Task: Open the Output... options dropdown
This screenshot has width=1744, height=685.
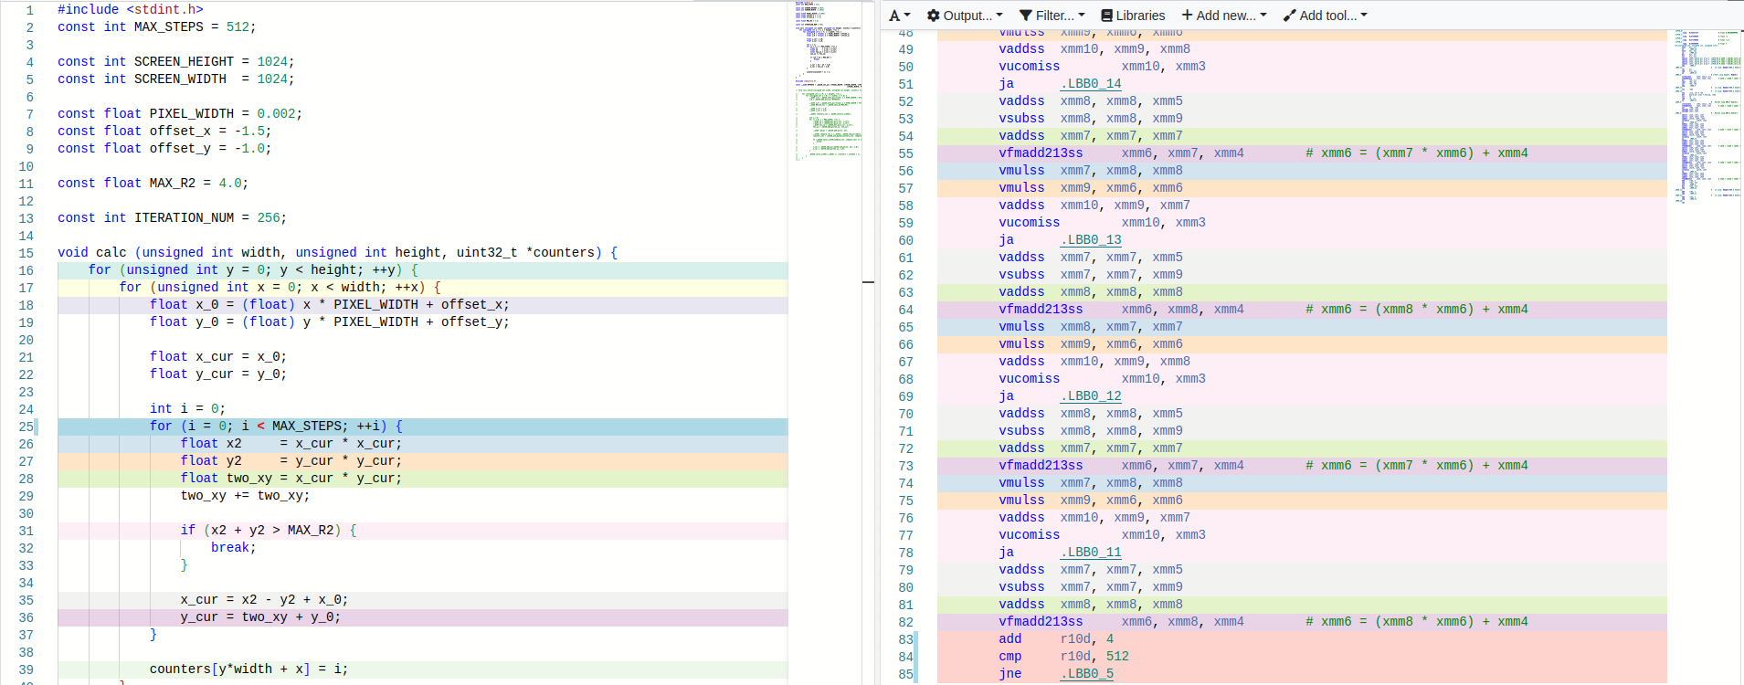Action: pyautogui.click(x=965, y=16)
